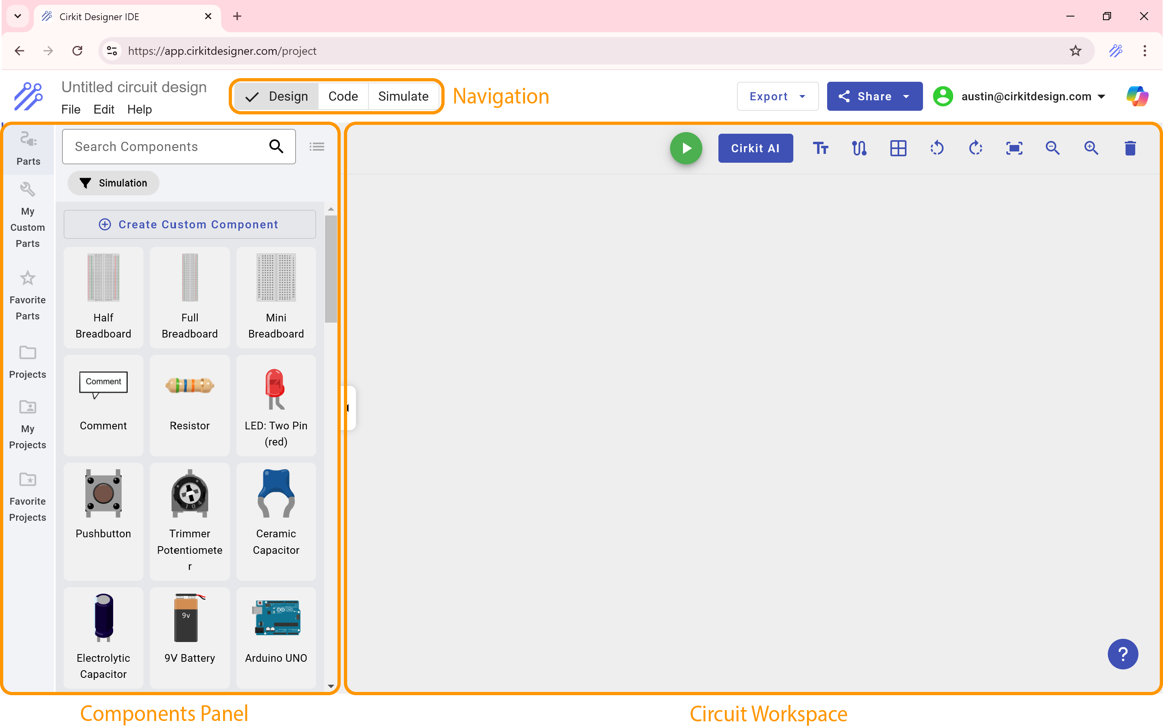1163x727 pixels.
Task: Select the Ceramic Capacitor component
Action: 276,521
